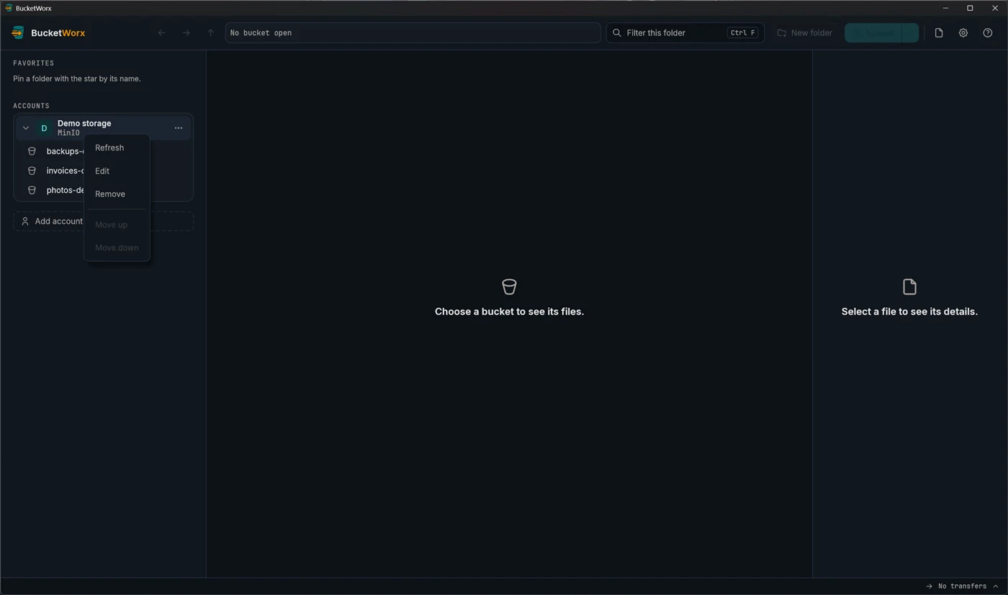The height and width of the screenshot is (595, 1008).
Task: Click the FAVORITES section heading
Action: [33, 63]
